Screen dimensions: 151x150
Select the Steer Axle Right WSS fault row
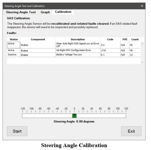coord(74,45)
